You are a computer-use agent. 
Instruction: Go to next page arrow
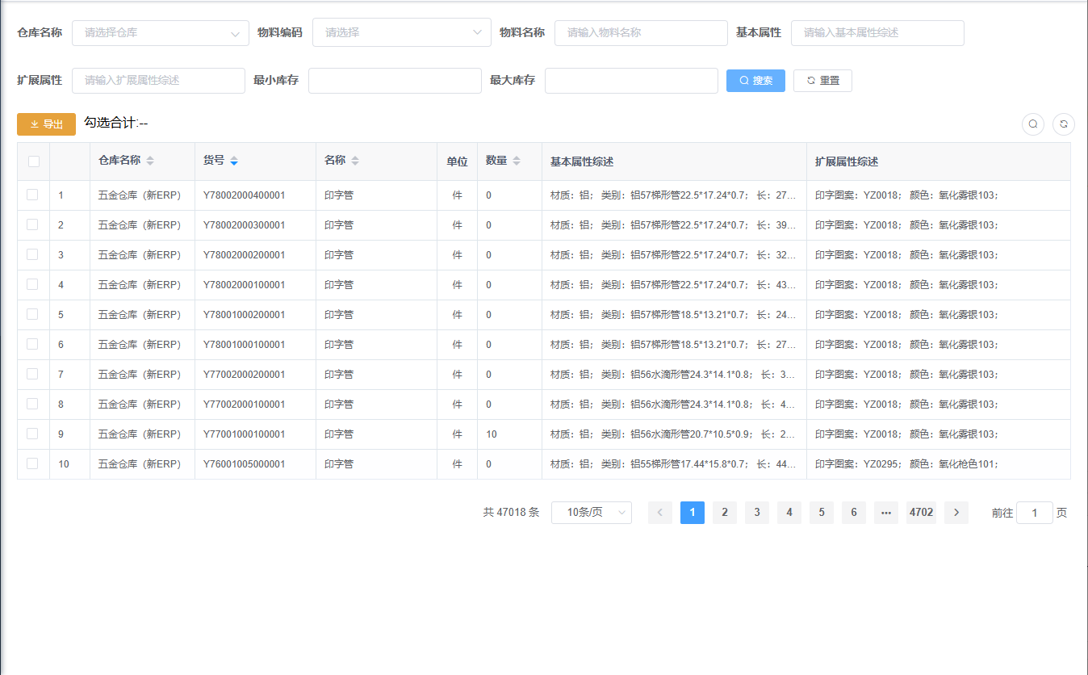tap(956, 513)
